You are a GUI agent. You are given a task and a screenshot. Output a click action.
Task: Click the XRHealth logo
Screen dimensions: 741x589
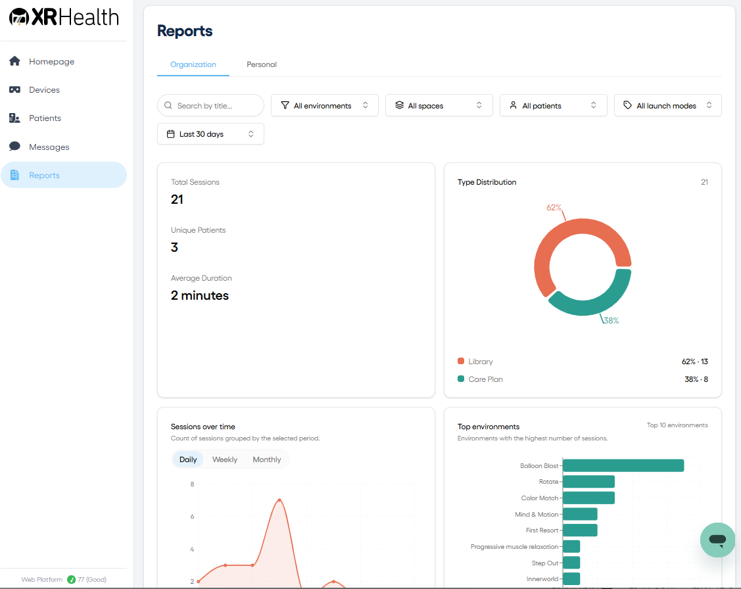click(x=64, y=18)
